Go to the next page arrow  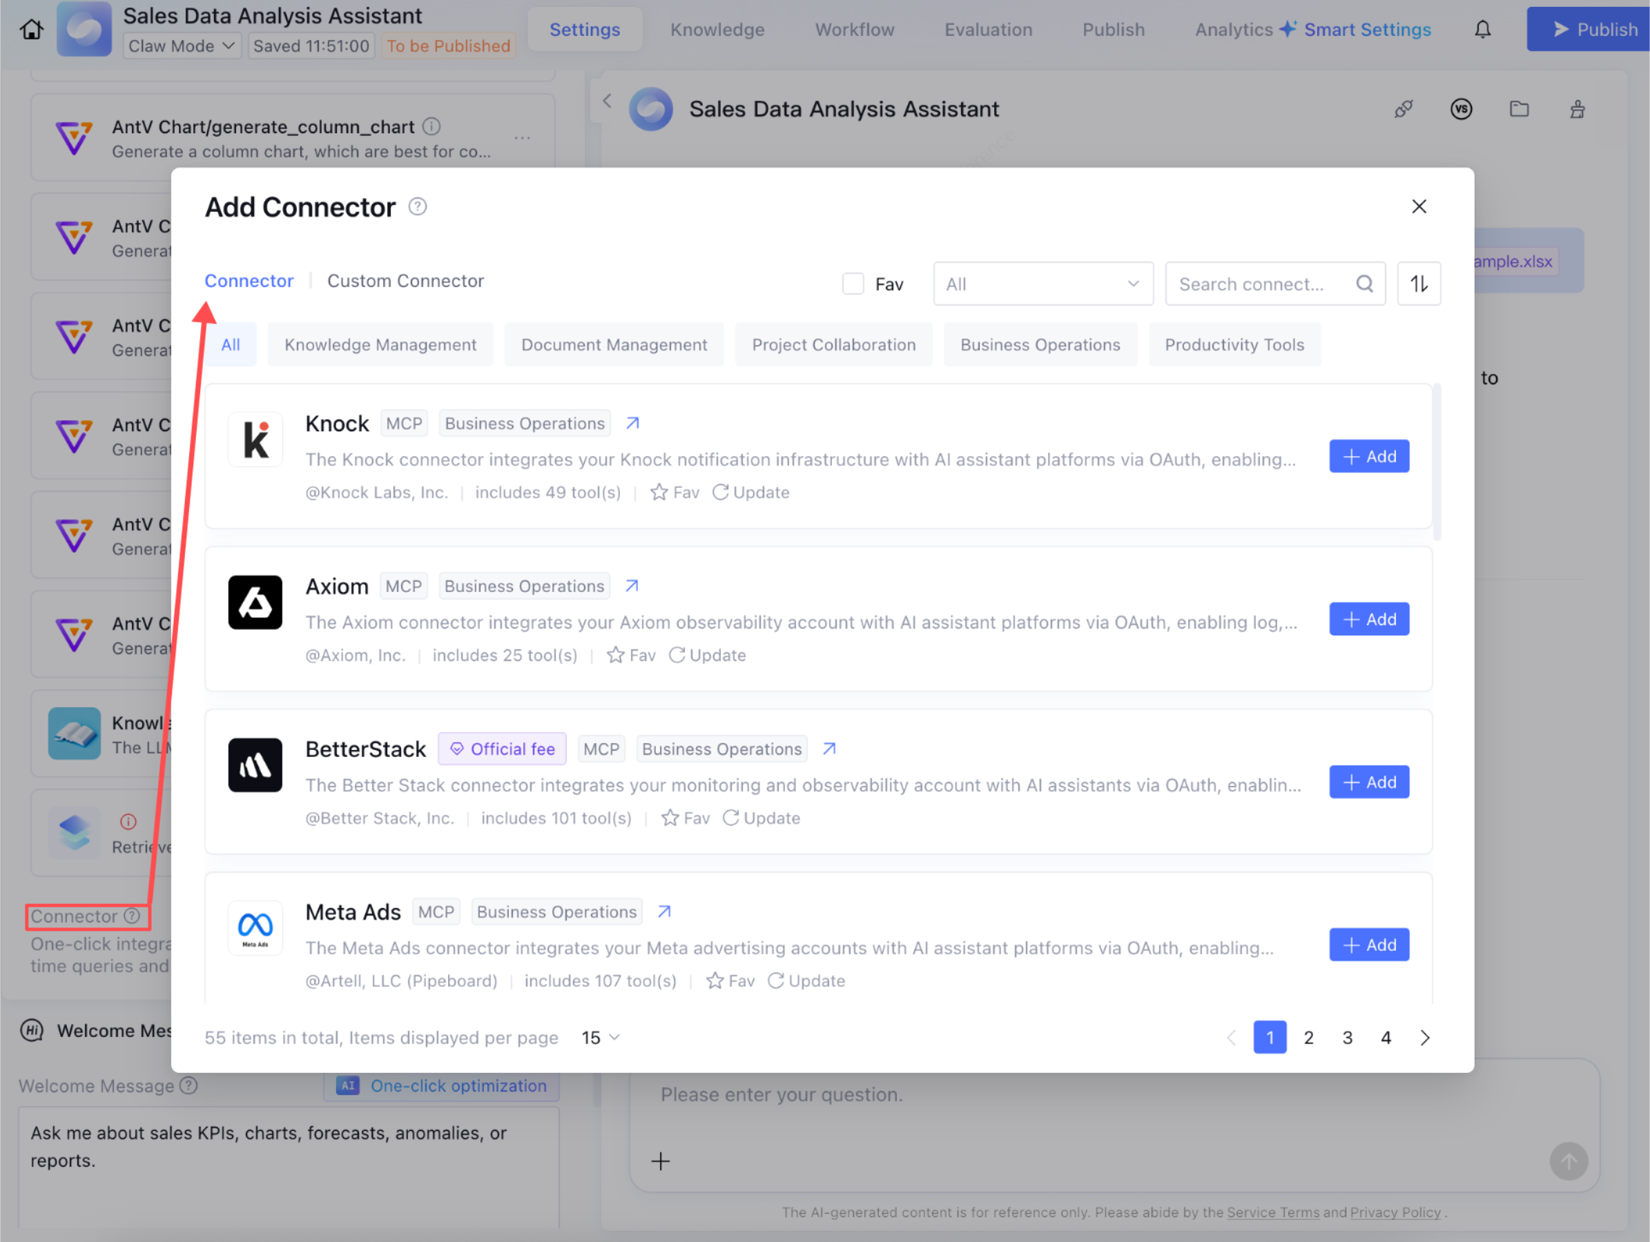point(1424,1037)
